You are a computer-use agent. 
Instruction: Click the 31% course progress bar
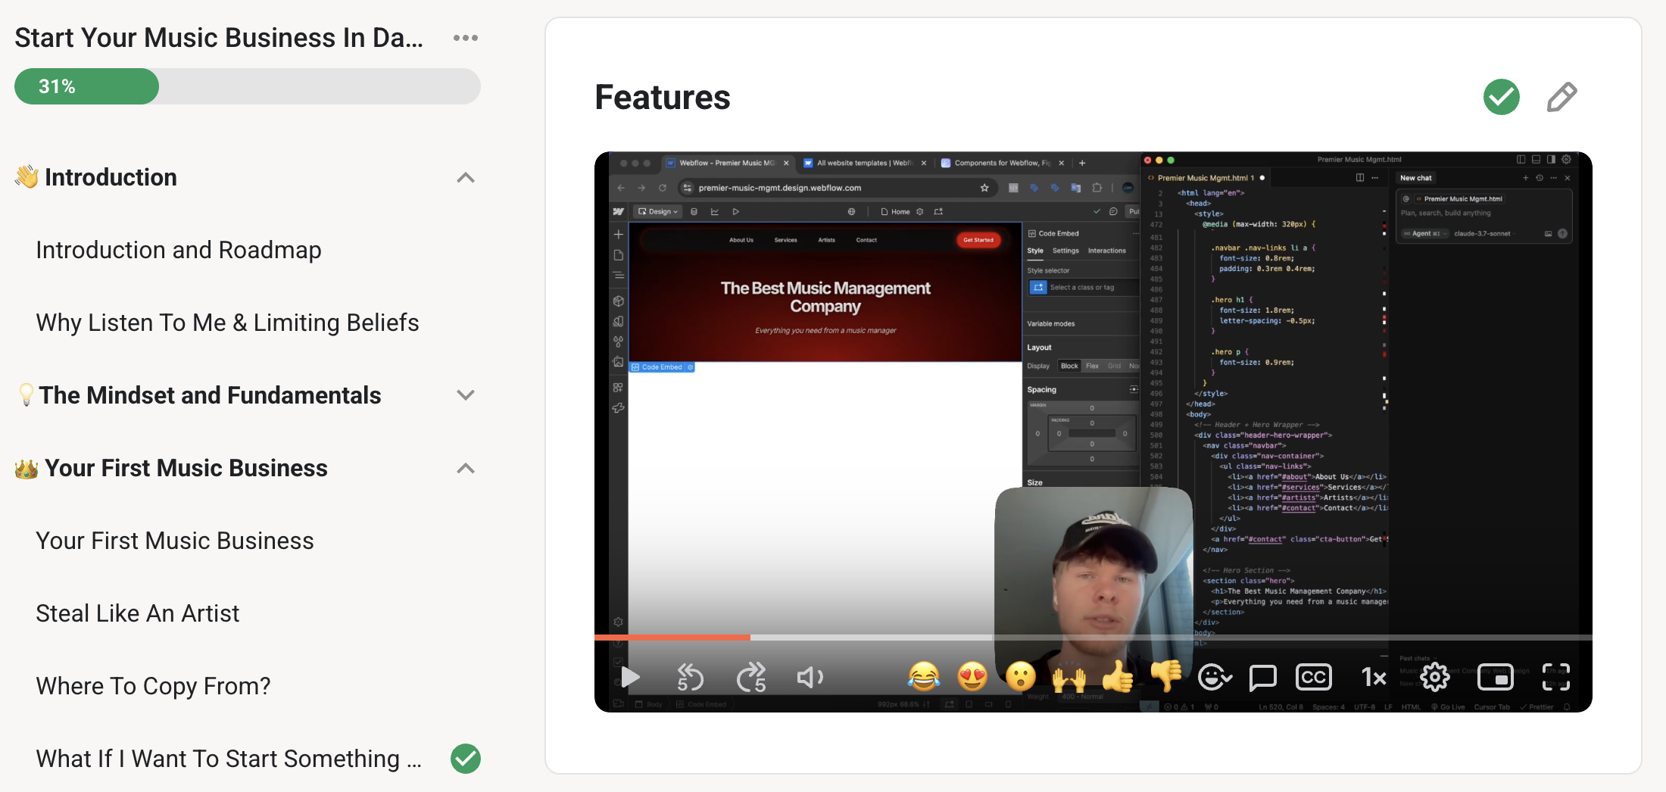(248, 86)
